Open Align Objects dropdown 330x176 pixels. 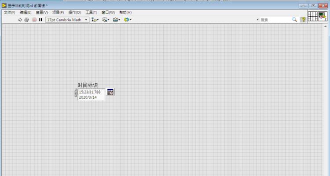(95, 20)
